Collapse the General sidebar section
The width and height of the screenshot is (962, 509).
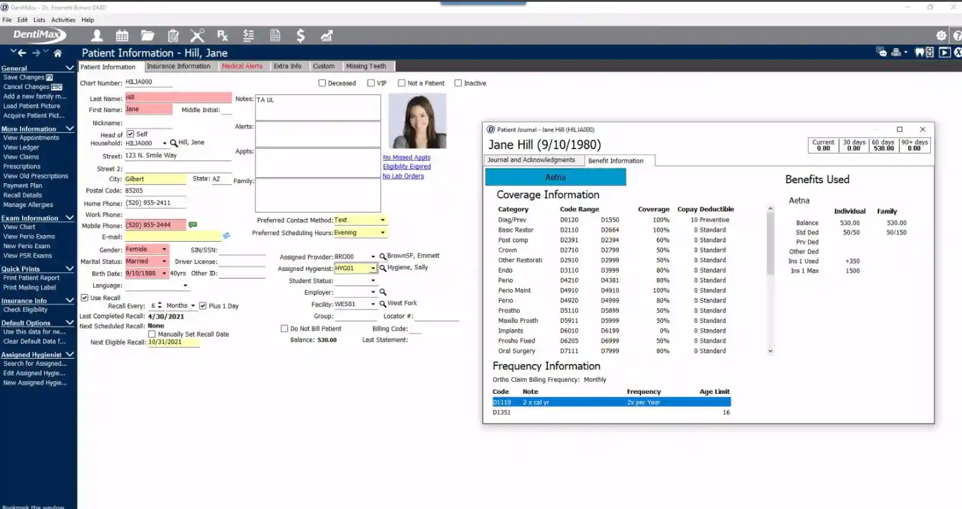tap(70, 68)
